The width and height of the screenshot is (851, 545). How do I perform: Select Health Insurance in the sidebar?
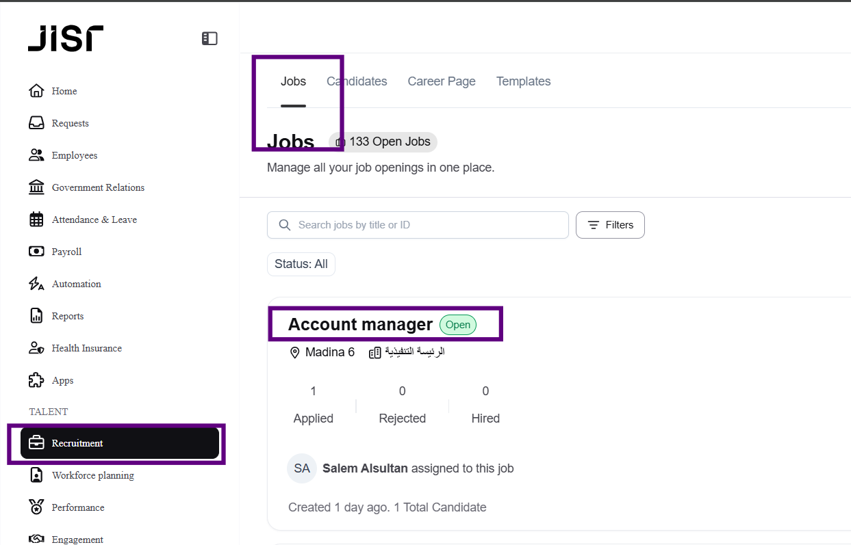(x=86, y=348)
